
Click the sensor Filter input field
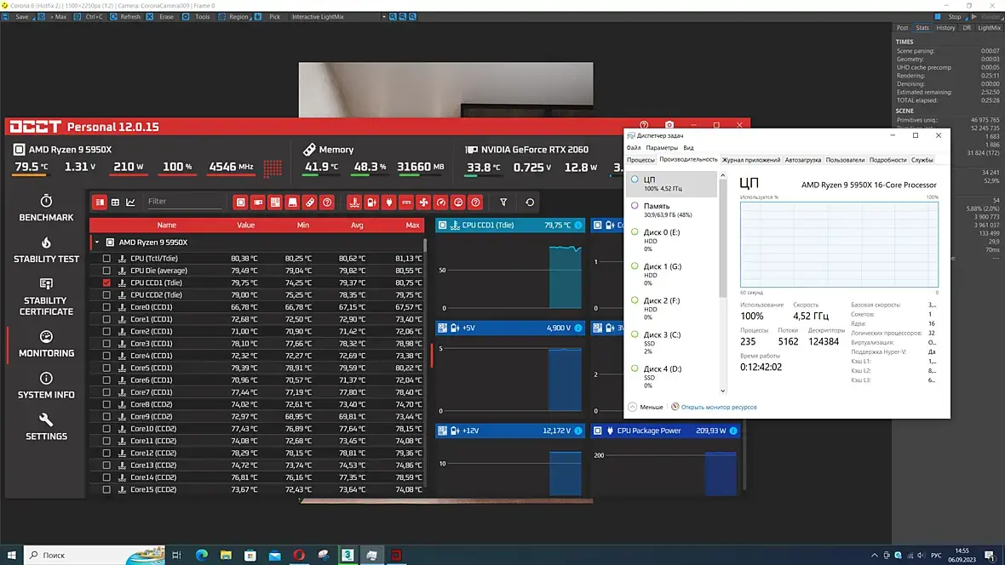(x=185, y=202)
